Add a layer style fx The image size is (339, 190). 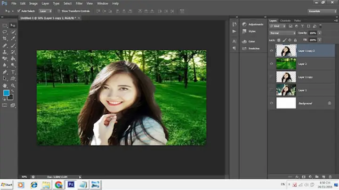(297, 177)
